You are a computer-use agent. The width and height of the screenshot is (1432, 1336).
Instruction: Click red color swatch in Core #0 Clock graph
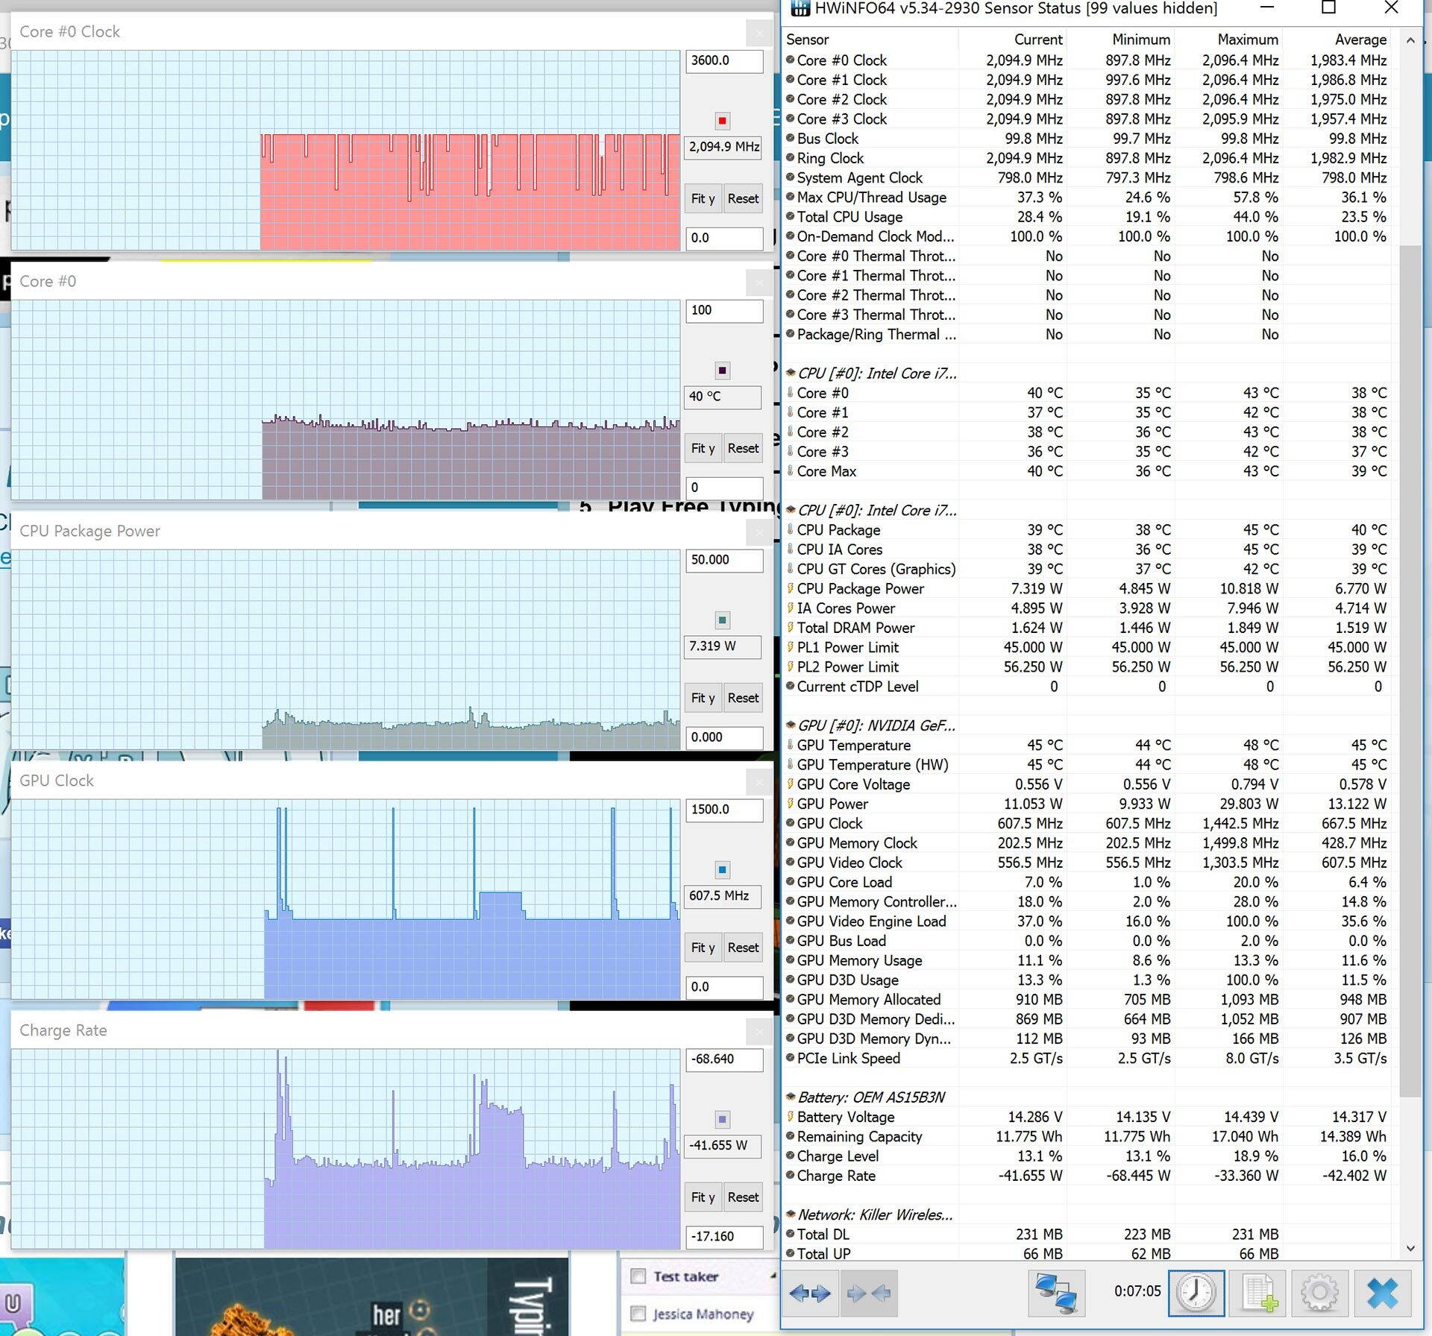click(x=722, y=121)
